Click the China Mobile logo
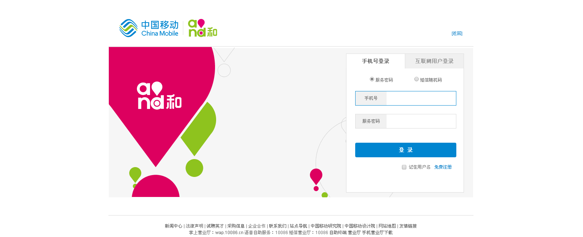 click(149, 28)
